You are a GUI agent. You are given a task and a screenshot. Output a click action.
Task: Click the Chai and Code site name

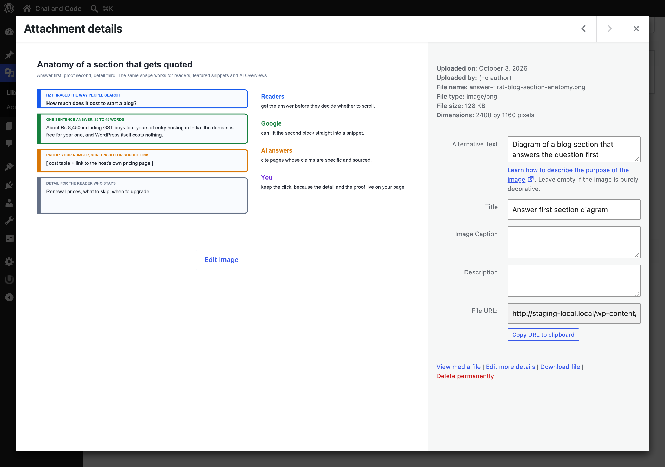[58, 8]
